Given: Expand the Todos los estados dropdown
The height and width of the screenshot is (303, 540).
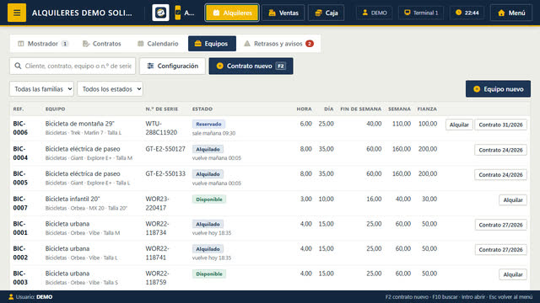Looking at the screenshot, I should (110, 89).
